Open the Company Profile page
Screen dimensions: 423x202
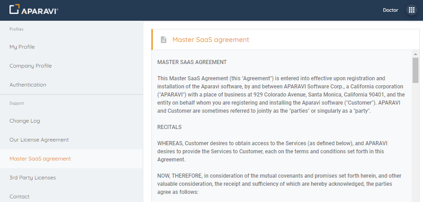pos(31,66)
